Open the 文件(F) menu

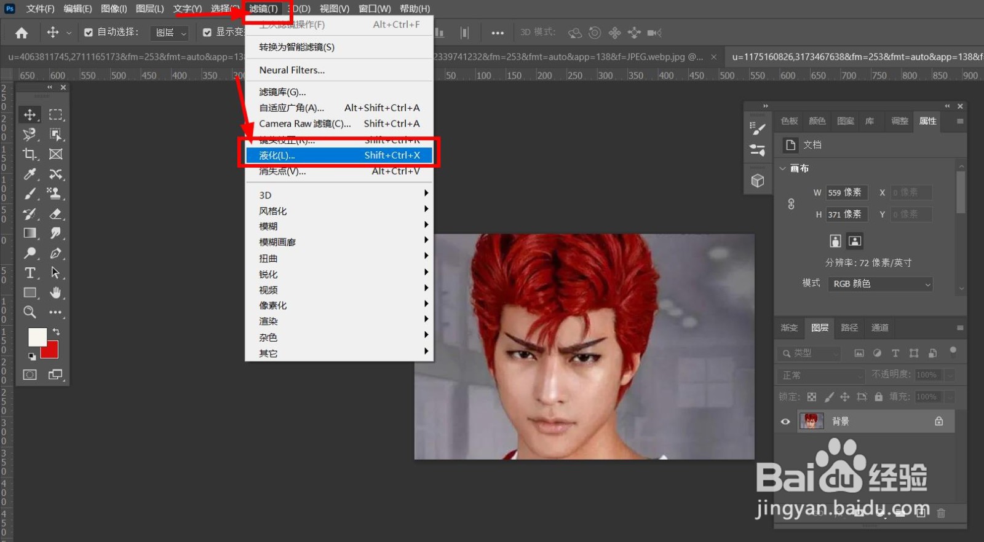(x=40, y=9)
